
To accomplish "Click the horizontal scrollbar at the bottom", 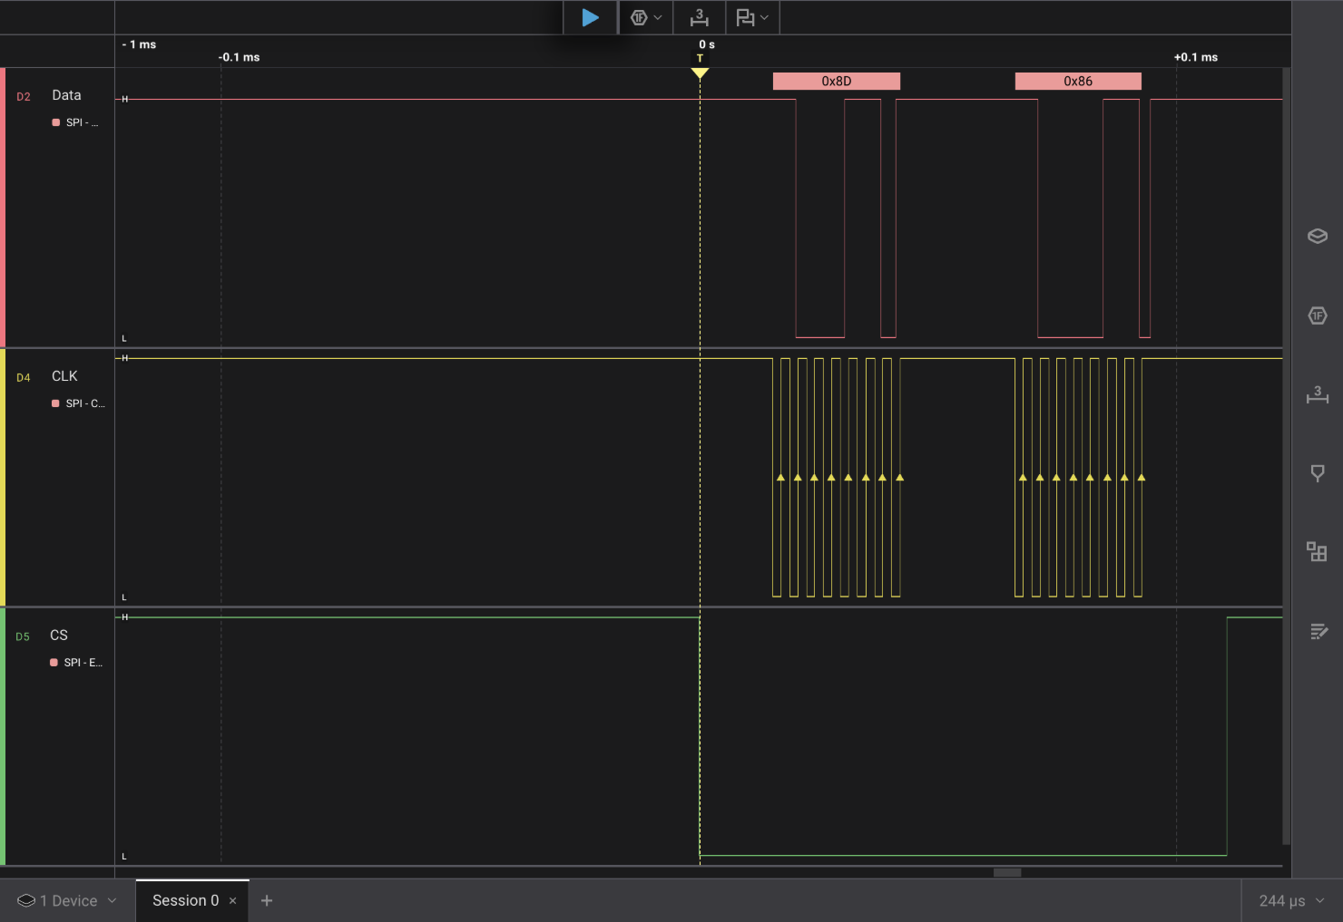I will point(1005,872).
